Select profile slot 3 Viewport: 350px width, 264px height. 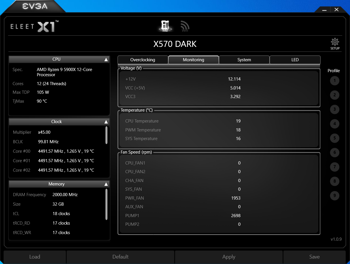334,109
